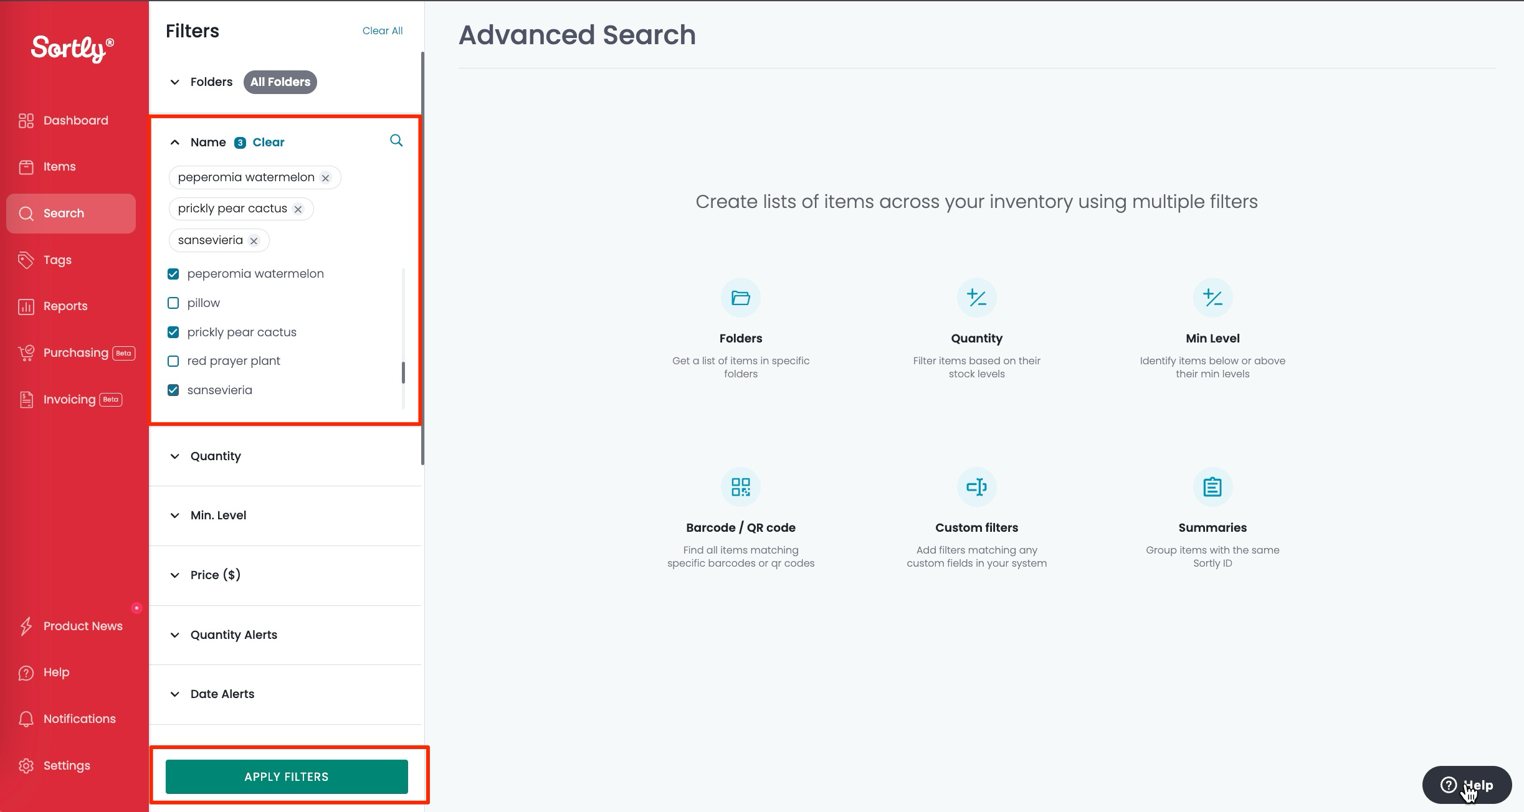
Task: Click the Settings gear icon
Action: tap(26, 766)
